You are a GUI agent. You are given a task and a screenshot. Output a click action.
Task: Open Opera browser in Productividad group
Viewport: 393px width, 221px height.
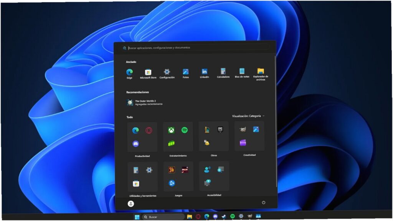click(149, 131)
